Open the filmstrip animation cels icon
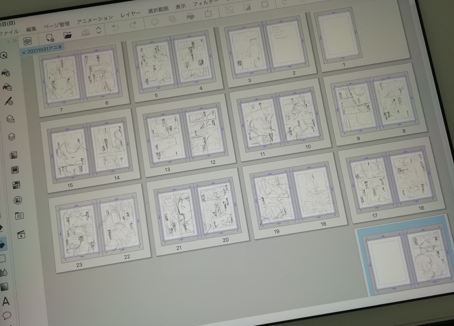The image size is (454, 326). [15, 170]
